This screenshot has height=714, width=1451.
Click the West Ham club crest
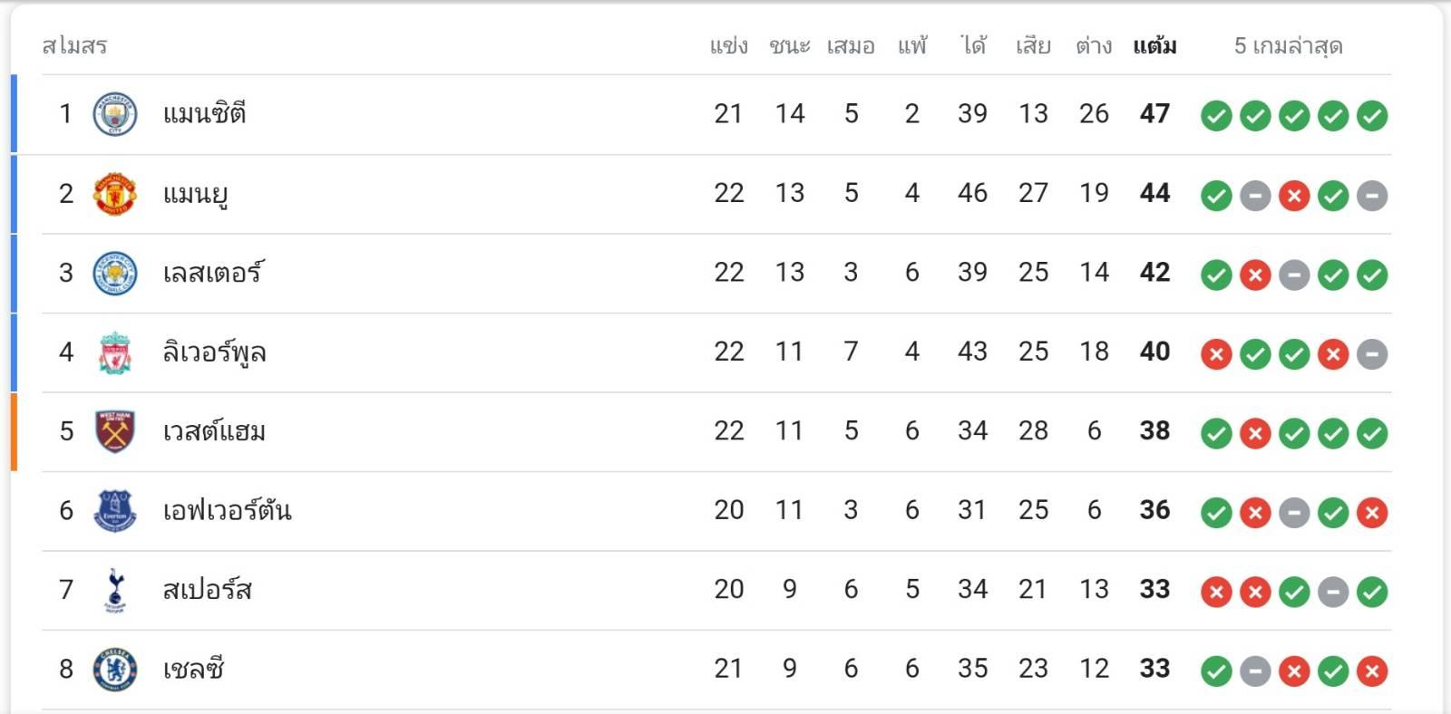(115, 431)
